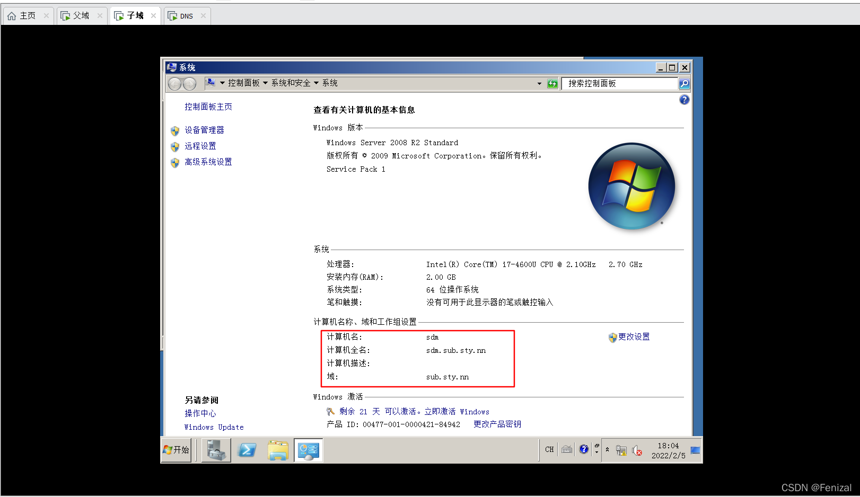Viewport: 860px width, 497px height.
Task: Switch to the DNS tab
Action: [187, 16]
